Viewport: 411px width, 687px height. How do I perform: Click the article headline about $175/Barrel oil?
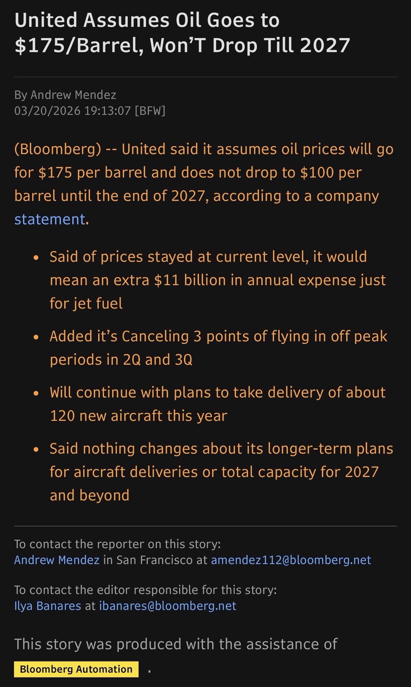pyautogui.click(x=182, y=33)
